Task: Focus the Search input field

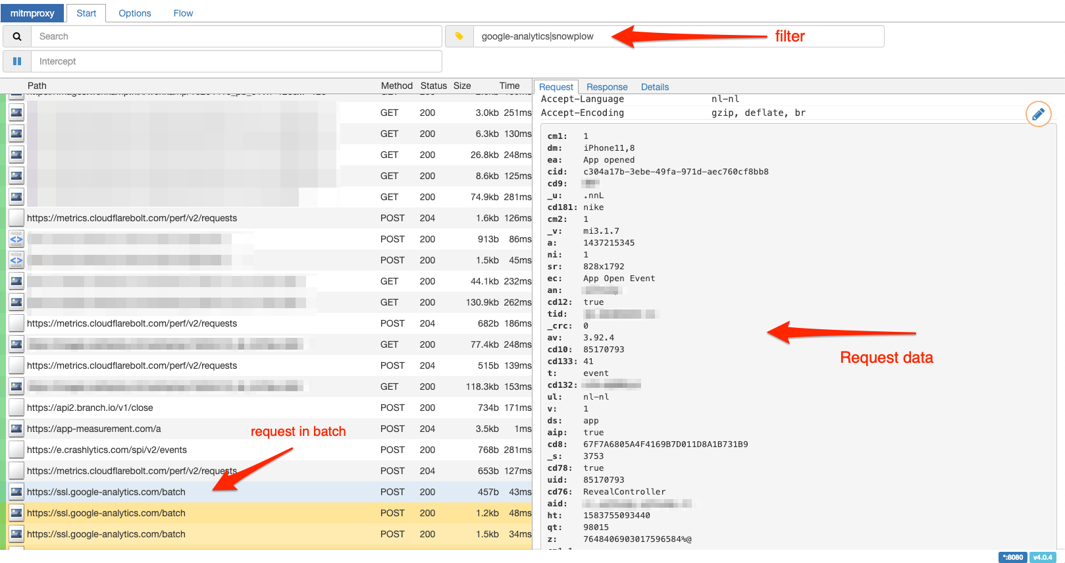Action: [236, 36]
